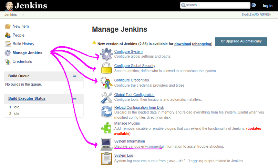Select Manage Jenkins in the sidebar
Image resolution: width=278 pixels, height=166 pixels.
click(28, 53)
